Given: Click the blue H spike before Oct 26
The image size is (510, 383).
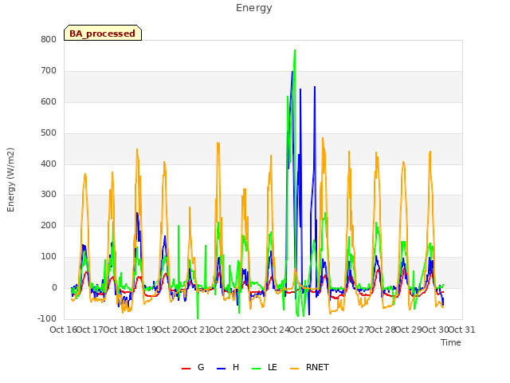Looking at the screenshot, I should pos(315,87).
